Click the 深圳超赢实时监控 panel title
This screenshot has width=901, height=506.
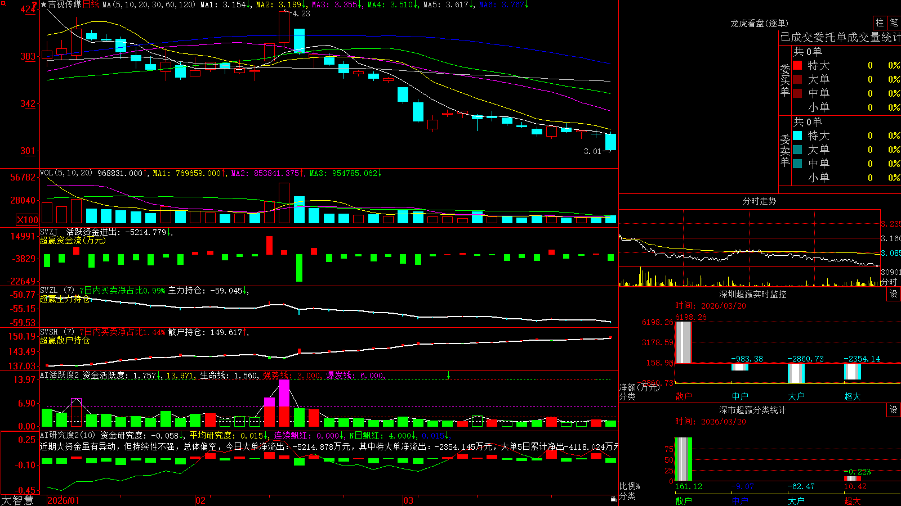tap(753, 294)
